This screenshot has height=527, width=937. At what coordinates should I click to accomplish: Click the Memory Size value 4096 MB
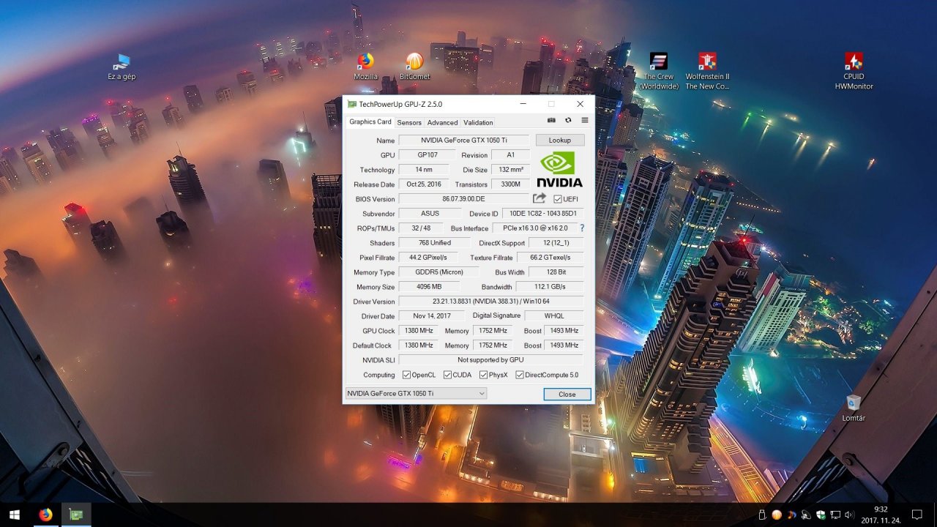click(x=429, y=287)
